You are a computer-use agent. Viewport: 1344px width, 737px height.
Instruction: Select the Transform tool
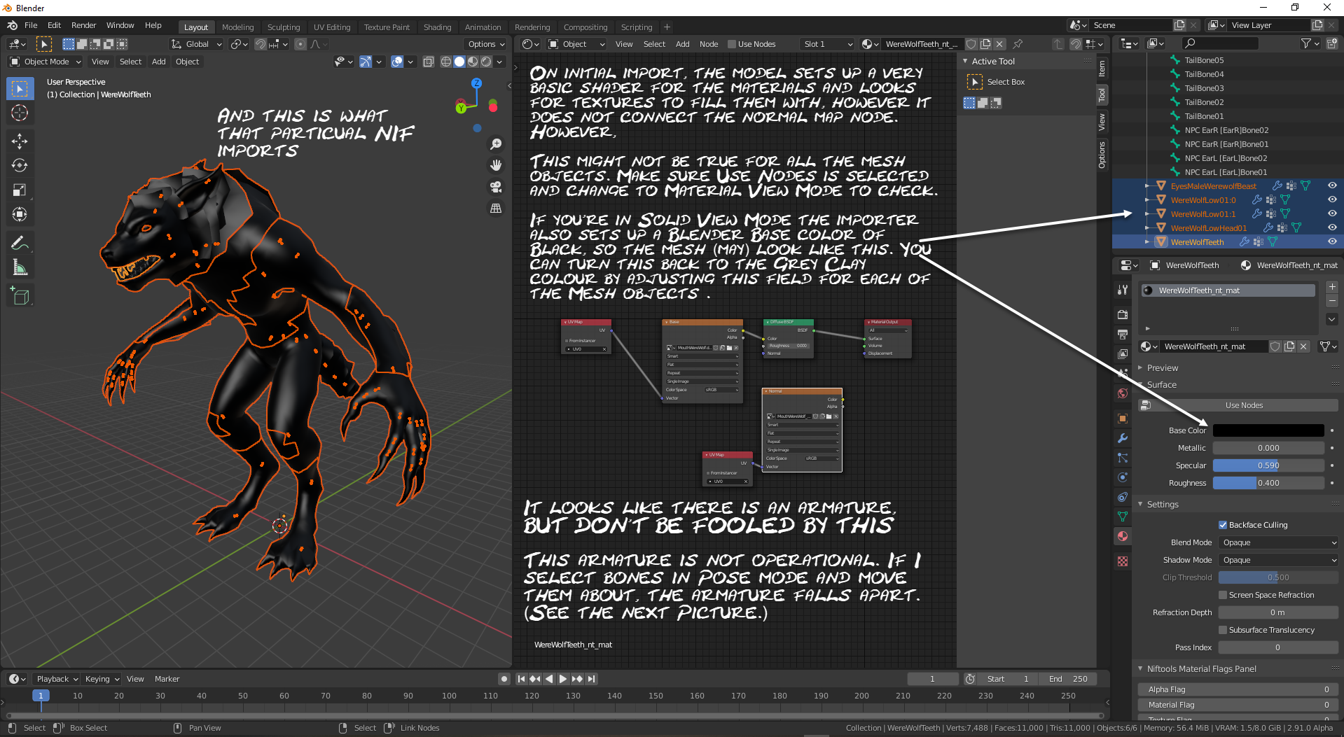coord(20,214)
